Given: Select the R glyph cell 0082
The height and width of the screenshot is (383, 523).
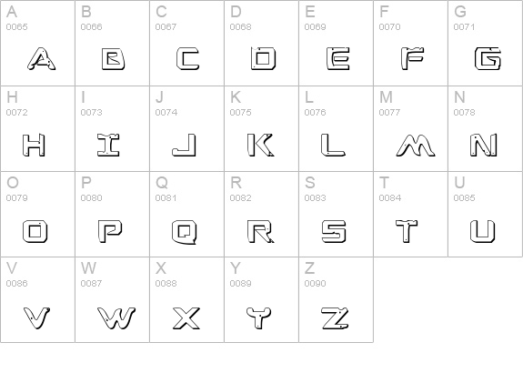Looking at the screenshot, I should (262, 214).
